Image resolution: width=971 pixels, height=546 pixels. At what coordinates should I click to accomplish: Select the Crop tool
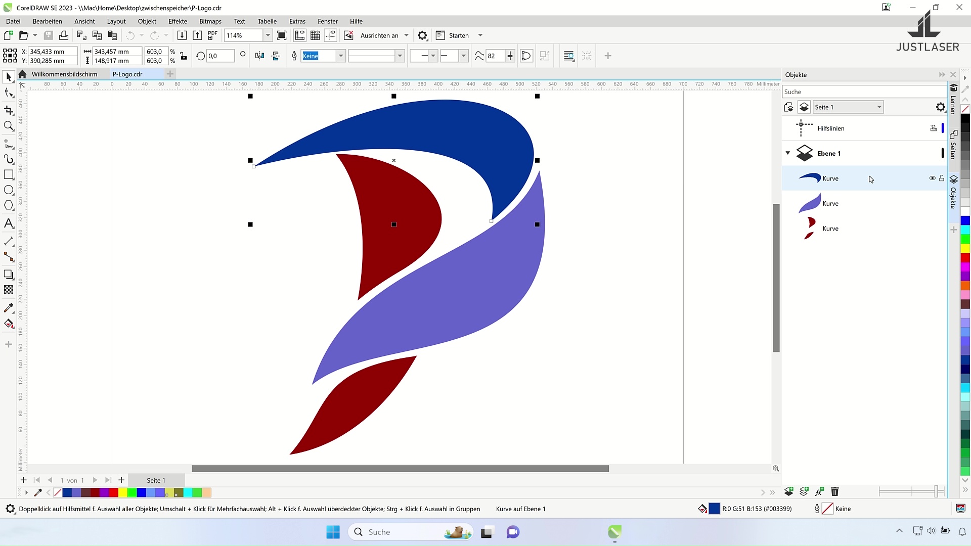[9, 110]
